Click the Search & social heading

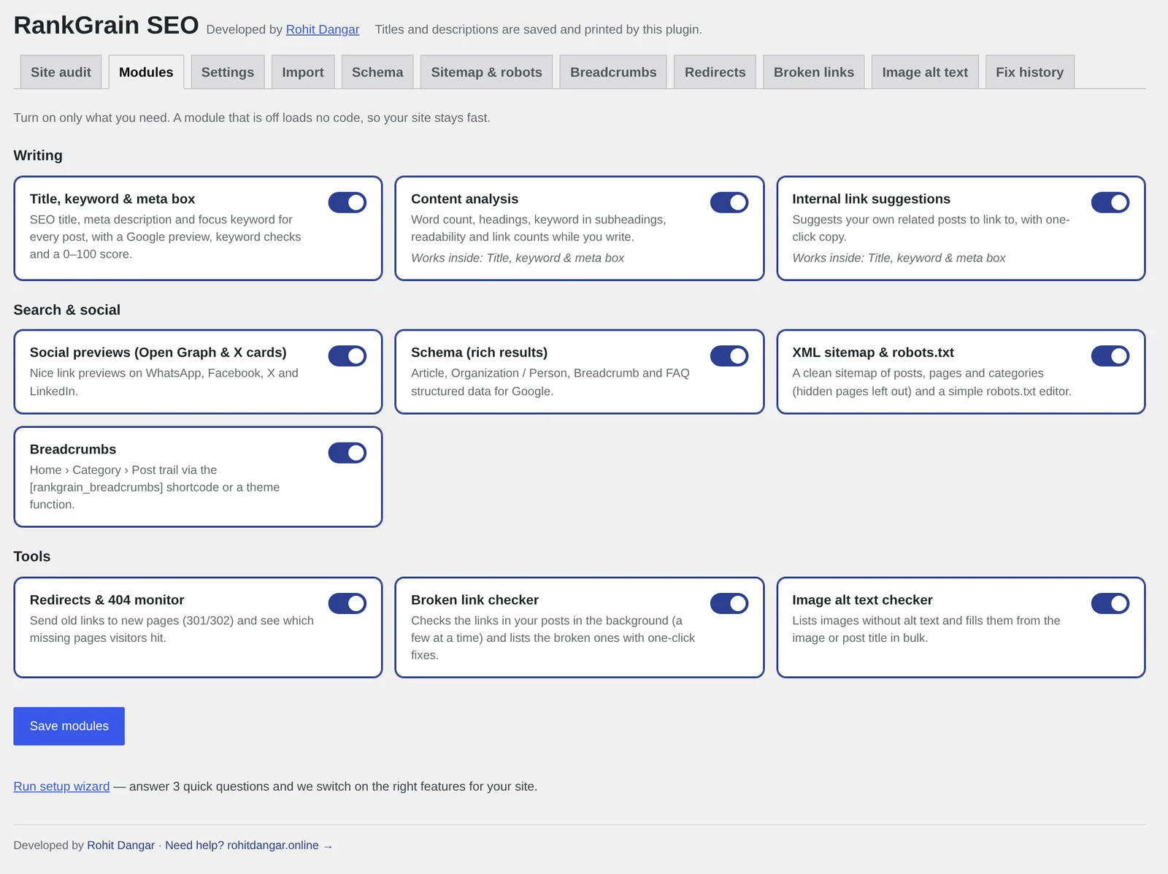coord(66,310)
